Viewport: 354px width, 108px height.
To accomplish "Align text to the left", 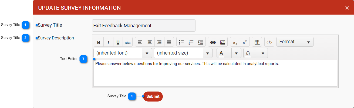I will (x=140, y=42).
